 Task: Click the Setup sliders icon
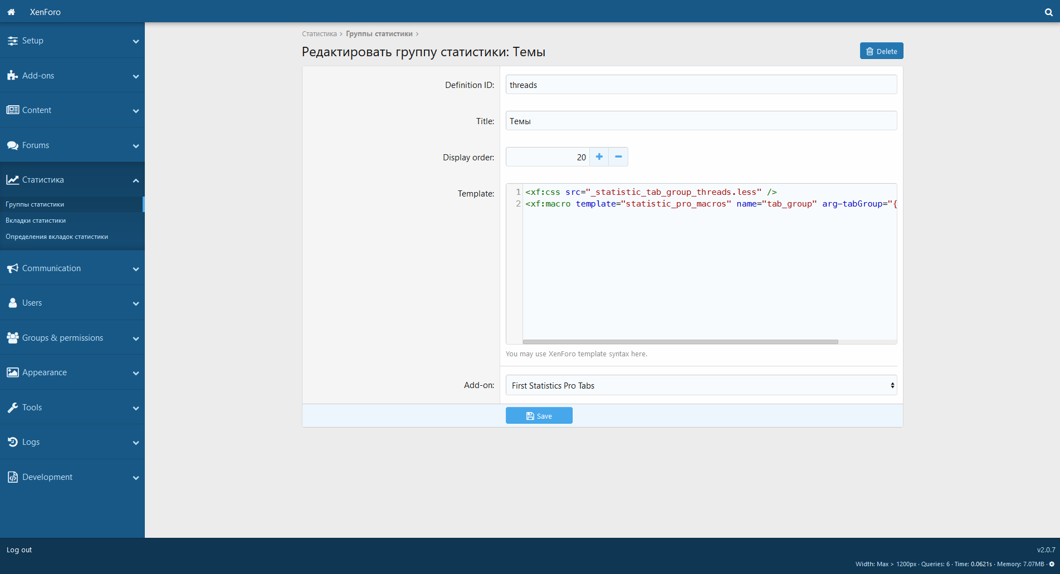pos(12,41)
